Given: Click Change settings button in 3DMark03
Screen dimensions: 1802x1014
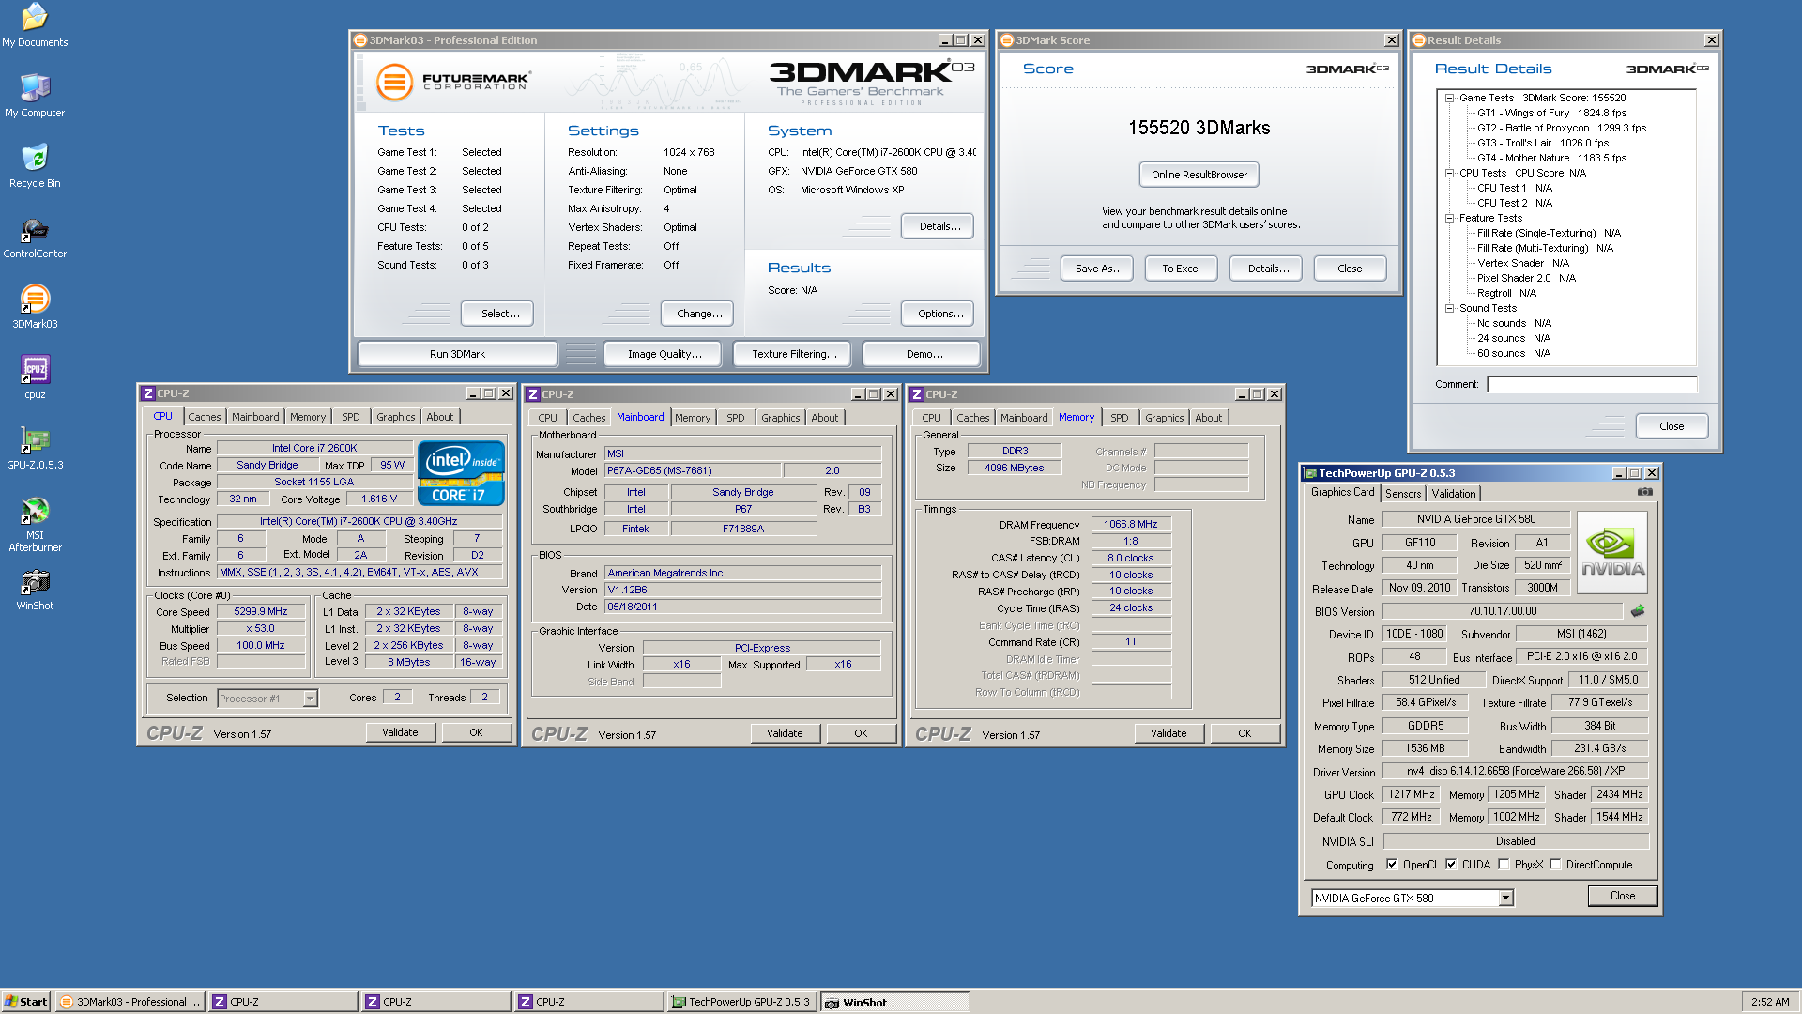Looking at the screenshot, I should click(x=699, y=314).
